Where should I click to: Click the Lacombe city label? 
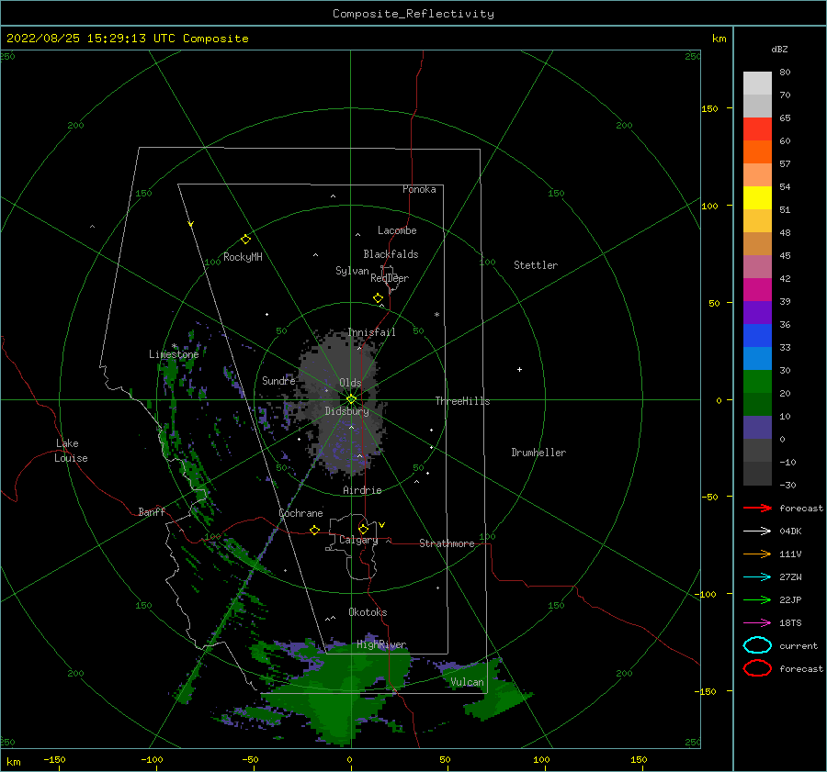coord(397,230)
